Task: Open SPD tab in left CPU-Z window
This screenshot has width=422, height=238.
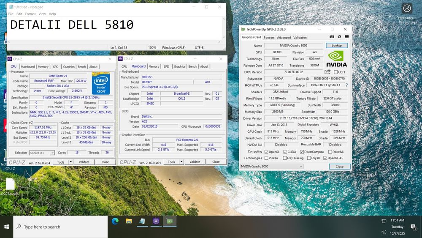Action: pyautogui.click(x=56, y=66)
